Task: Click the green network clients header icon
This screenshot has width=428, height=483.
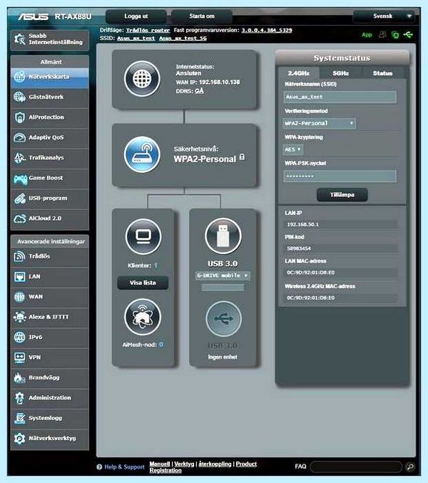Action: pyautogui.click(x=395, y=35)
